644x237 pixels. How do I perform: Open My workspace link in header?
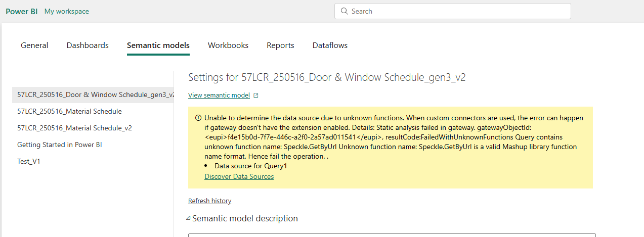click(67, 11)
